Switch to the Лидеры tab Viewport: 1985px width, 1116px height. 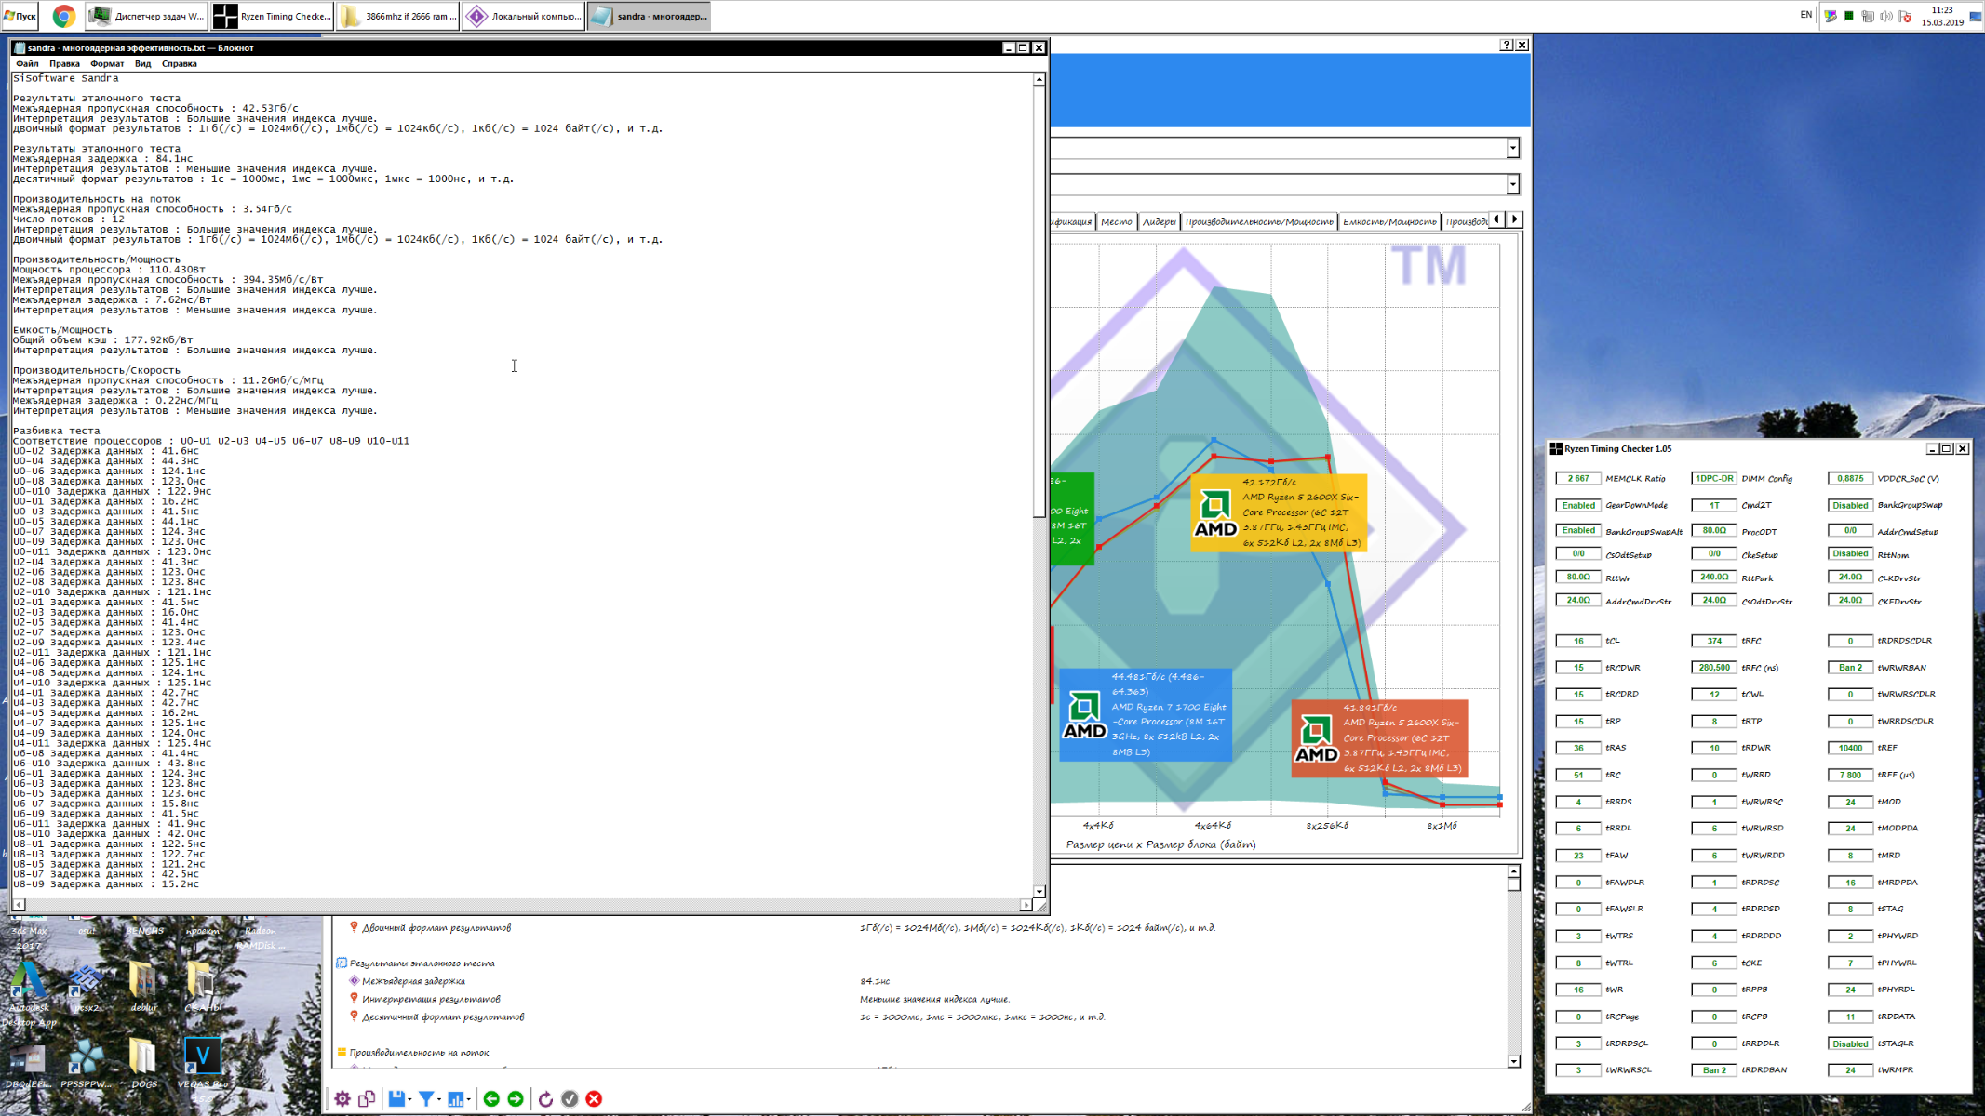[1159, 221]
